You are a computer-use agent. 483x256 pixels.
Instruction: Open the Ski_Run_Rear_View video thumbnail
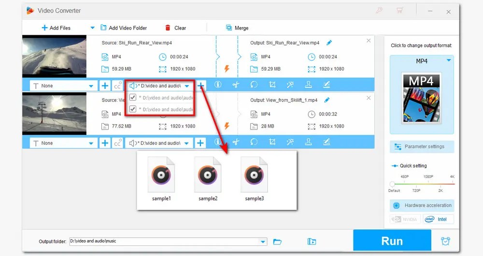pos(54,56)
